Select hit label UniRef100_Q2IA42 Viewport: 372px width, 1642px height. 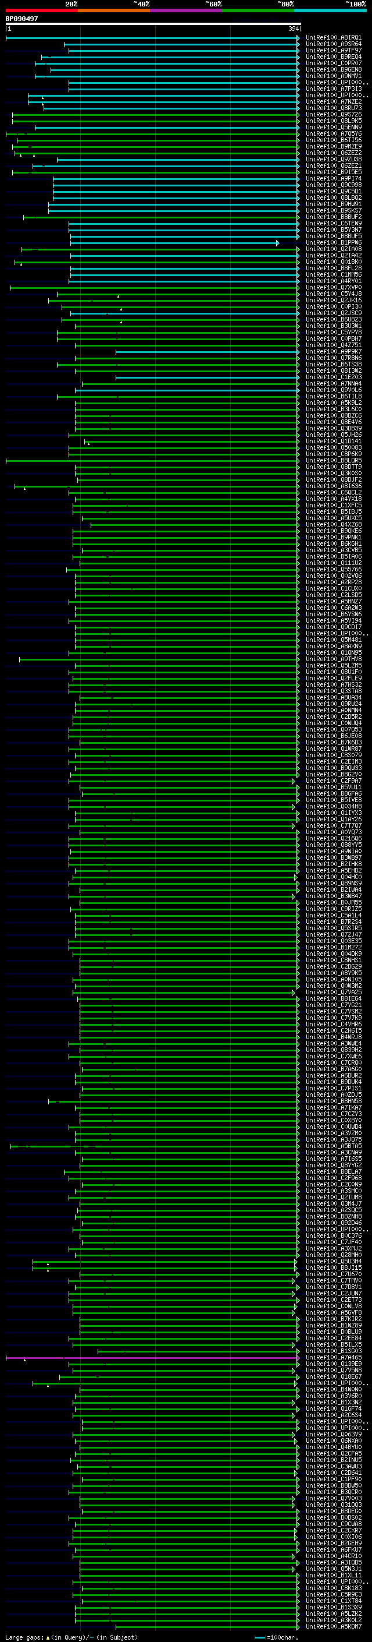tap(333, 256)
